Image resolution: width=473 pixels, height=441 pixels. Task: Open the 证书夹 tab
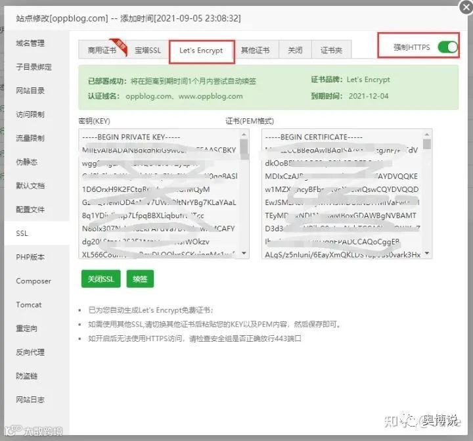[x=331, y=50]
